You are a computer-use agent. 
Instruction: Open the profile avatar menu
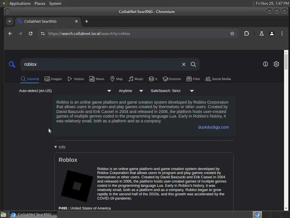[x=272, y=33]
